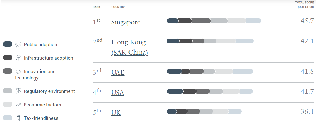Click the Tax-friendliness dollar document icon
This screenshot has width=316, height=122.
coord(18,118)
